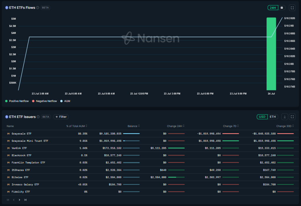Click Bitwise ETF Change 24H partial bar
Viewport: 301px width, 206px height.
pyautogui.click(x=176, y=177)
